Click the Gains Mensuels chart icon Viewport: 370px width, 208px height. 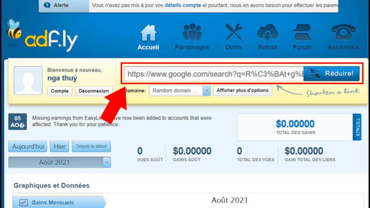click(x=23, y=203)
